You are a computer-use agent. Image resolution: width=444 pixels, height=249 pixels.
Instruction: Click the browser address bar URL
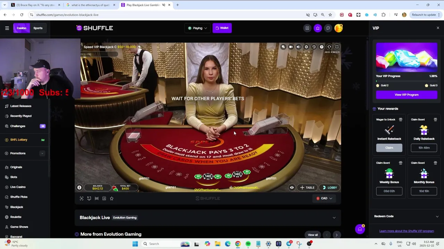(67, 15)
